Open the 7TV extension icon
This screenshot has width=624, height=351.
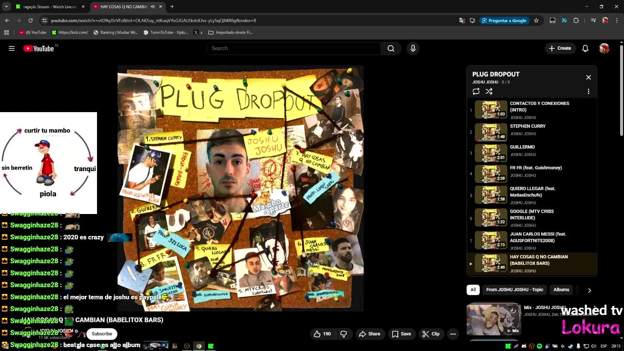click(564, 20)
